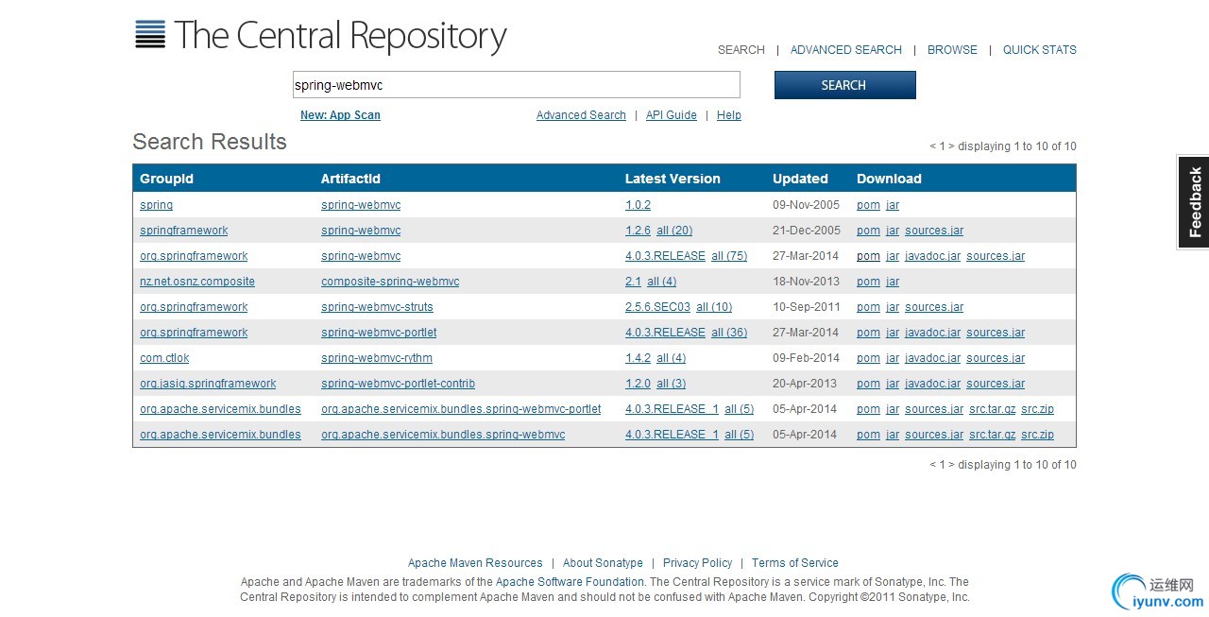Select SEARCH in top navigation

[x=741, y=50]
